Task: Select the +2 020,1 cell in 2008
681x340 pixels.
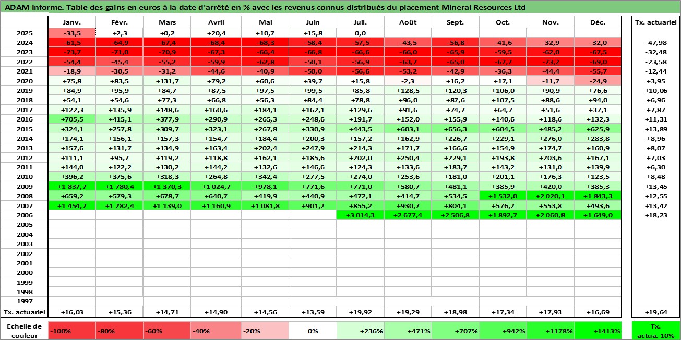Action: coord(551,196)
